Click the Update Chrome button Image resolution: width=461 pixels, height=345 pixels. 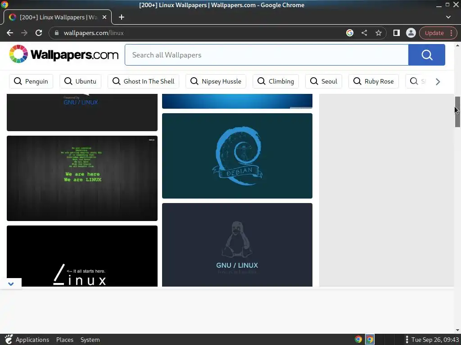[x=434, y=33]
